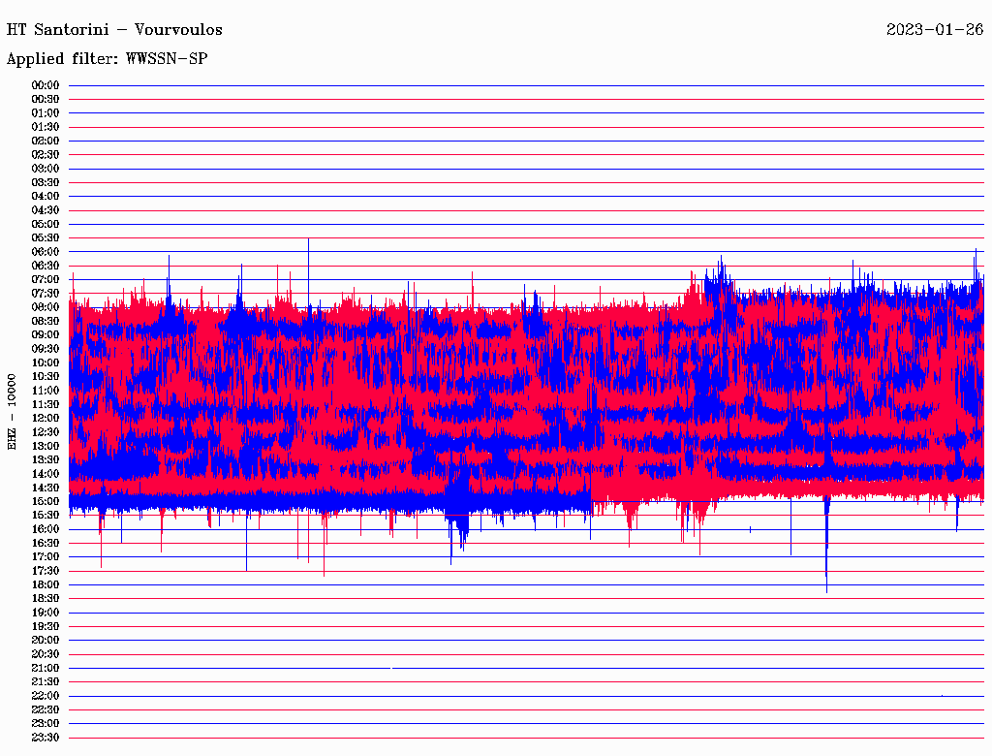This screenshot has height=756, width=992.
Task: Select the 15:30 time marker
Action: coord(46,516)
